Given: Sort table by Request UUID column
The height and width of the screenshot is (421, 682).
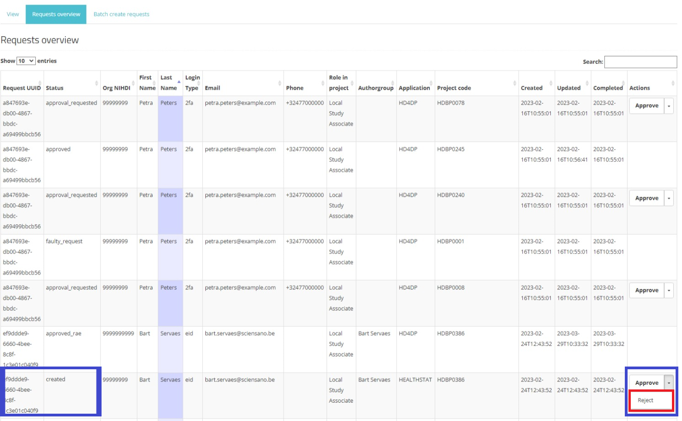Looking at the screenshot, I should pos(21,88).
